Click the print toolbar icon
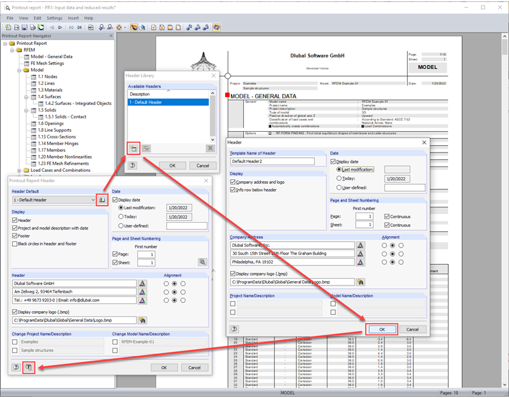 click(32, 27)
